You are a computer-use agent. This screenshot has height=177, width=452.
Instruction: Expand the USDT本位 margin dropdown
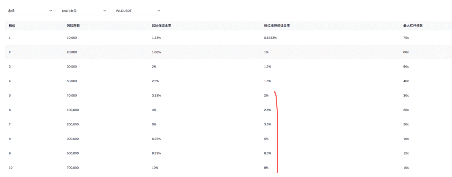tap(84, 11)
